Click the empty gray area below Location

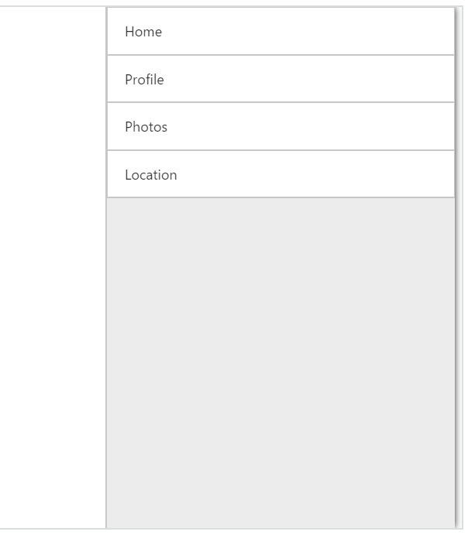pyautogui.click(x=280, y=310)
